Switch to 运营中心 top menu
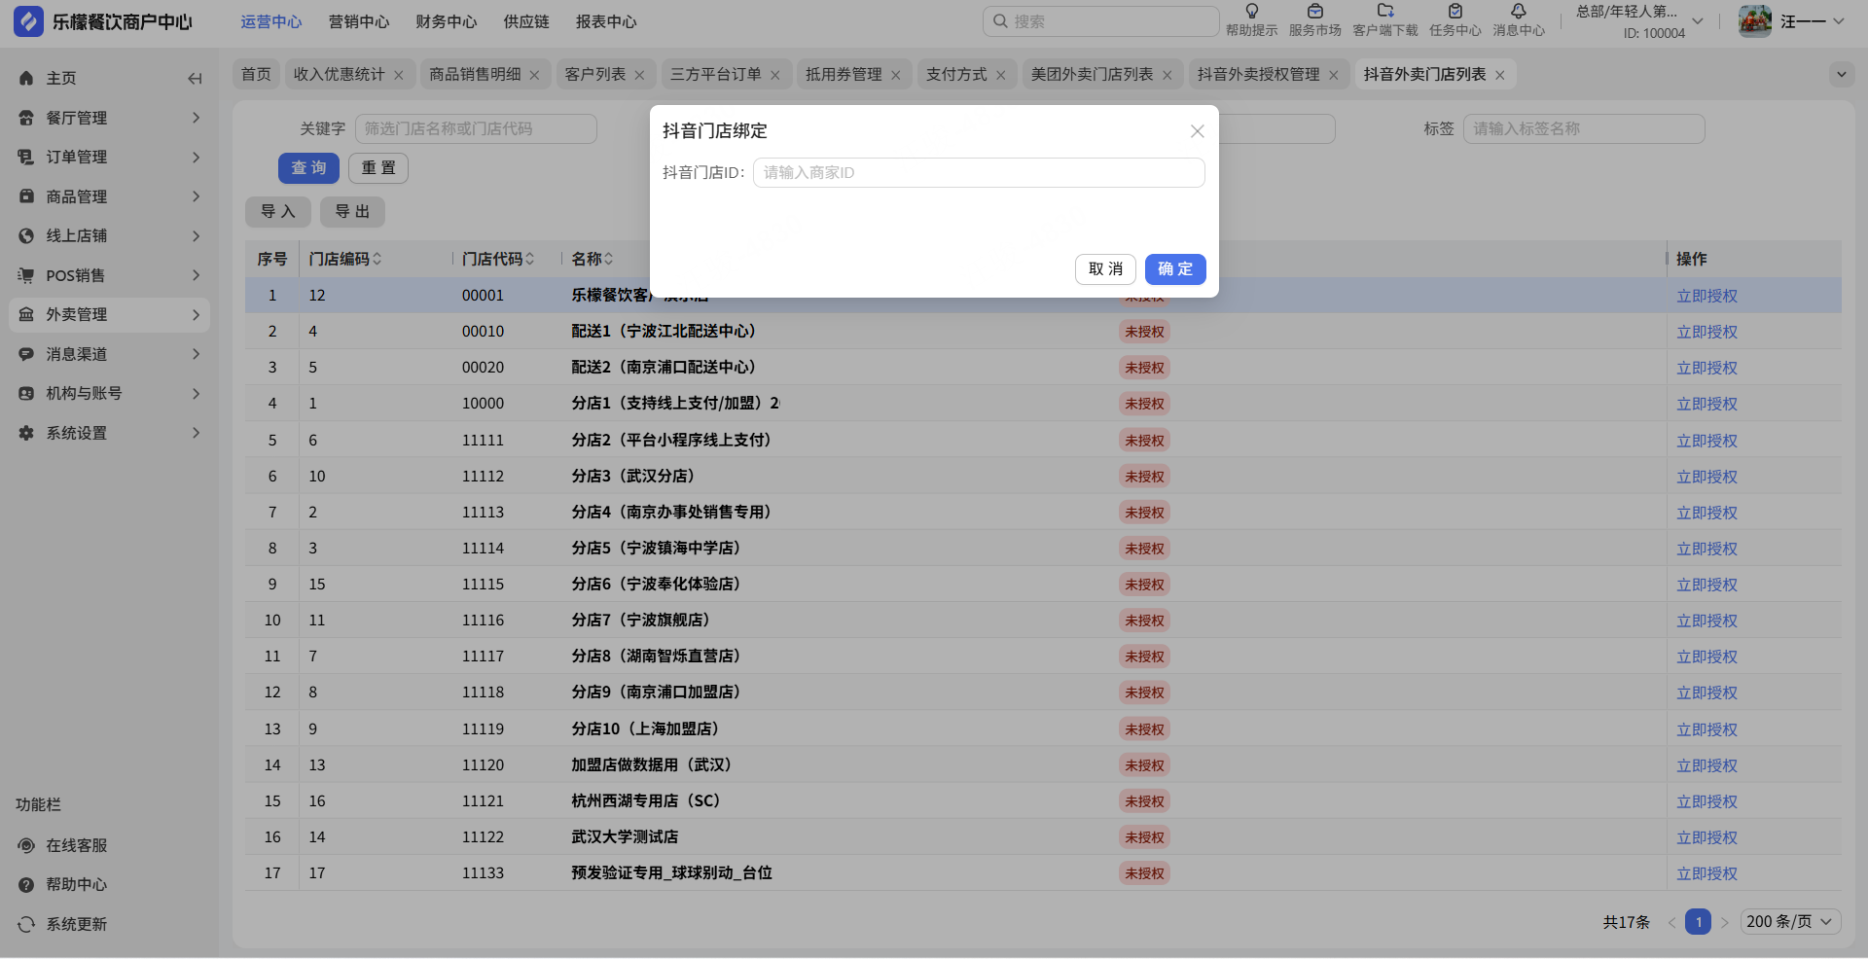The width and height of the screenshot is (1868, 959). [x=271, y=22]
